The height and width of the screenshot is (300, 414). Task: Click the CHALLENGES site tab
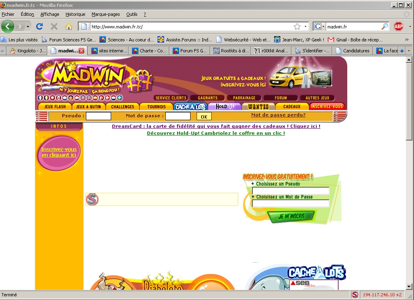[123, 106]
